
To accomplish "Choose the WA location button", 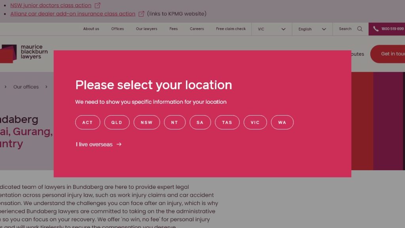I will 282,122.
